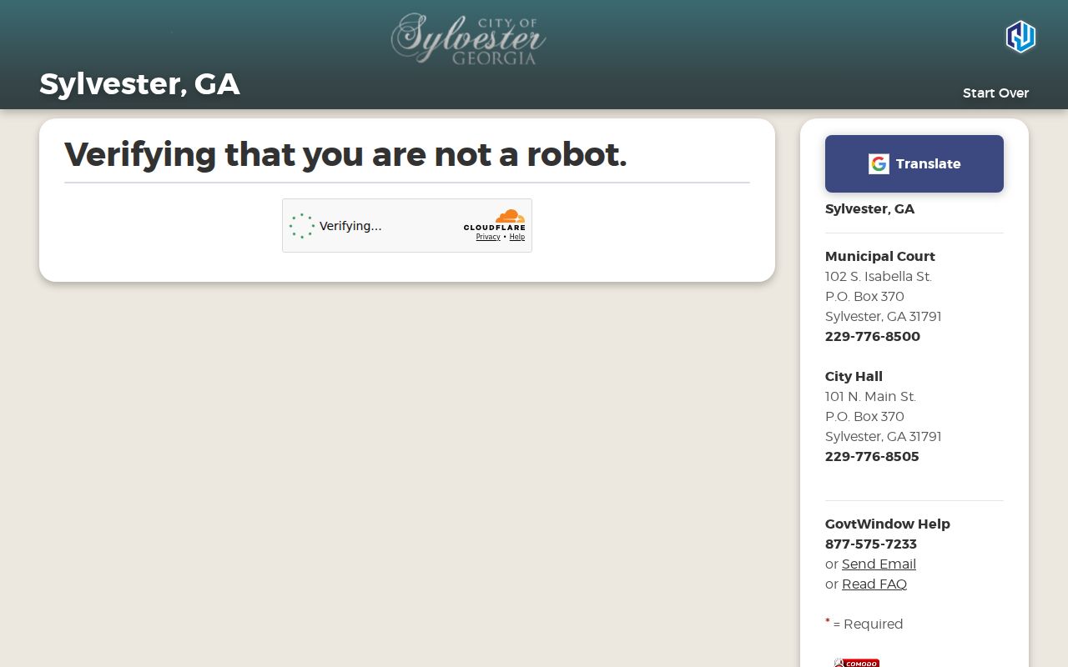This screenshot has height=667, width=1068.
Task: Click the Send Email link
Action: [879, 564]
